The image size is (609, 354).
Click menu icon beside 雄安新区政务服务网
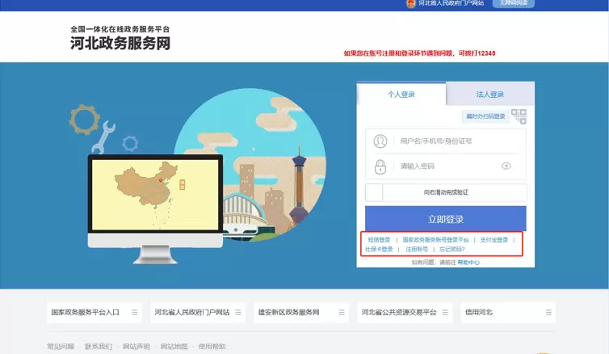[342, 313]
